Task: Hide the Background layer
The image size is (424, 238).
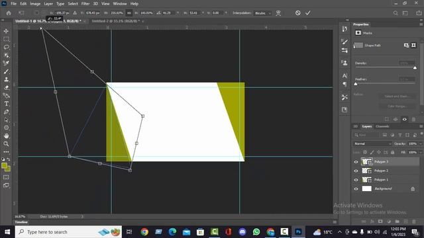Action: tap(356, 189)
